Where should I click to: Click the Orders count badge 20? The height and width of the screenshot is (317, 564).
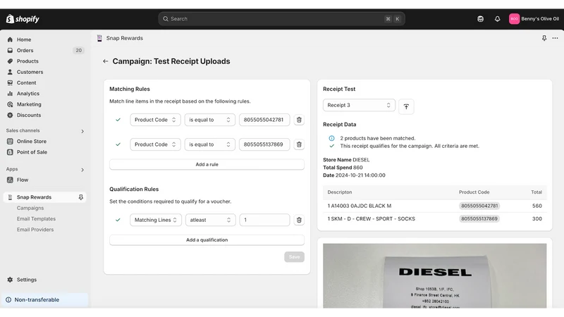[78, 50]
